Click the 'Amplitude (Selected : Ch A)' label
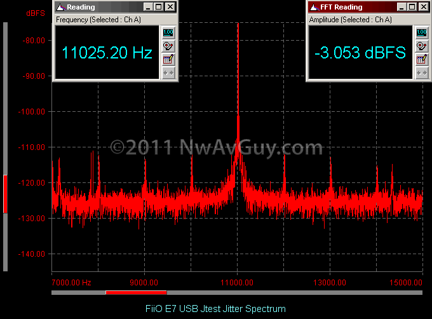Screen dimensions: 432x319 tap(351, 20)
